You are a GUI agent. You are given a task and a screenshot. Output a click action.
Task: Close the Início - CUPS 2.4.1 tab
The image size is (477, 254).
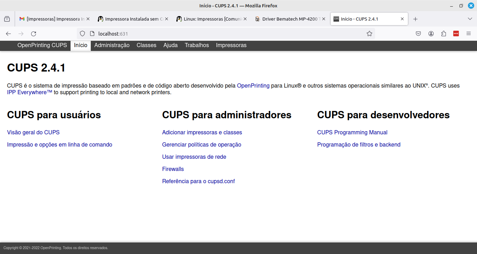tap(402, 19)
